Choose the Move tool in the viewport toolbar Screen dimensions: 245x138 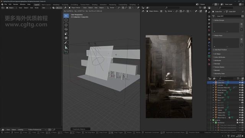66,25
